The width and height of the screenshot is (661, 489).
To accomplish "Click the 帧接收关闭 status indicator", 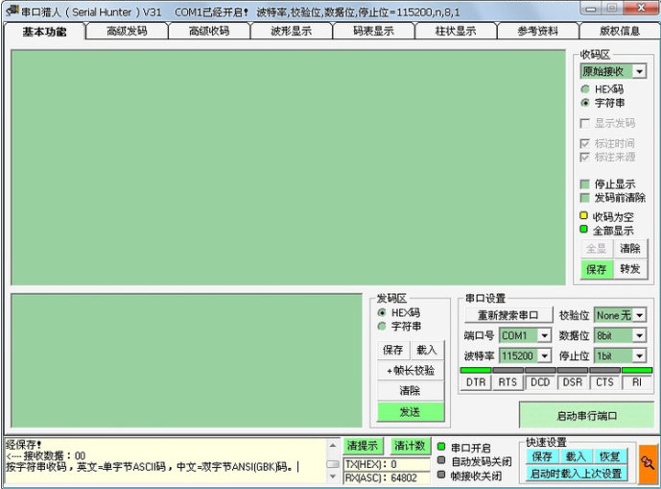I will click(441, 475).
